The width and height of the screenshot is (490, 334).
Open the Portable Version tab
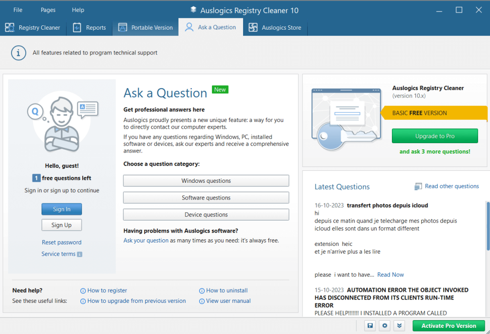point(145,27)
